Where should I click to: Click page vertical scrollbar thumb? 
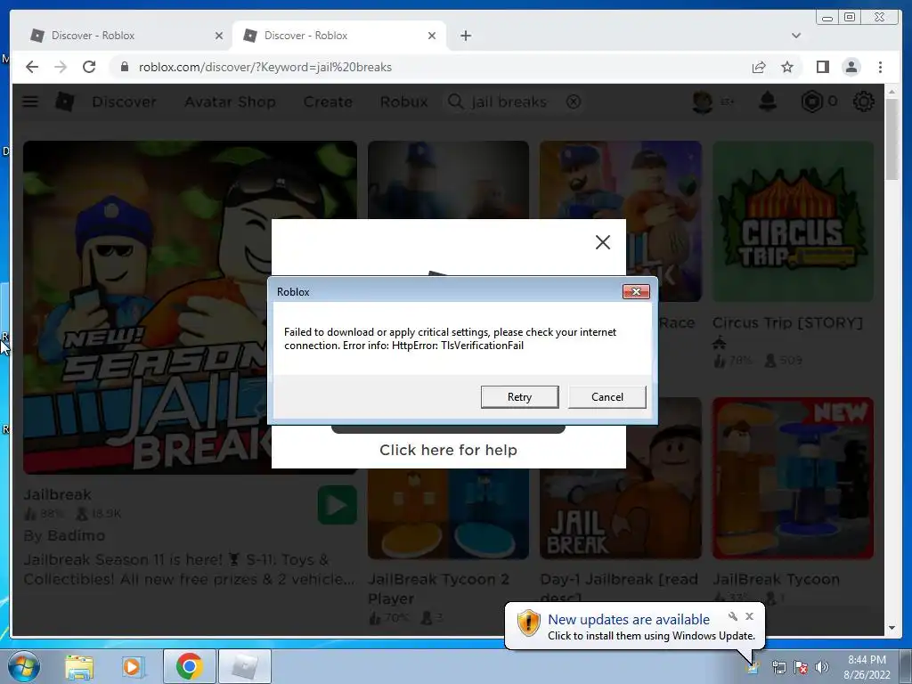(x=892, y=140)
